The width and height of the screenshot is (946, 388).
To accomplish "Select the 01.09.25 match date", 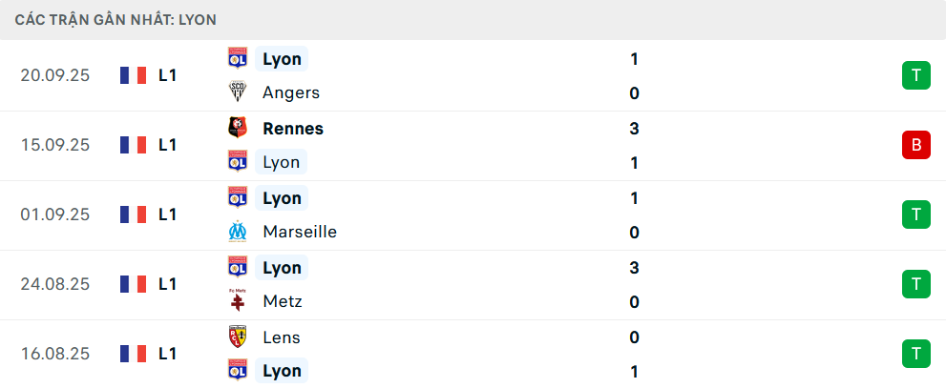I will pyautogui.click(x=54, y=214).
